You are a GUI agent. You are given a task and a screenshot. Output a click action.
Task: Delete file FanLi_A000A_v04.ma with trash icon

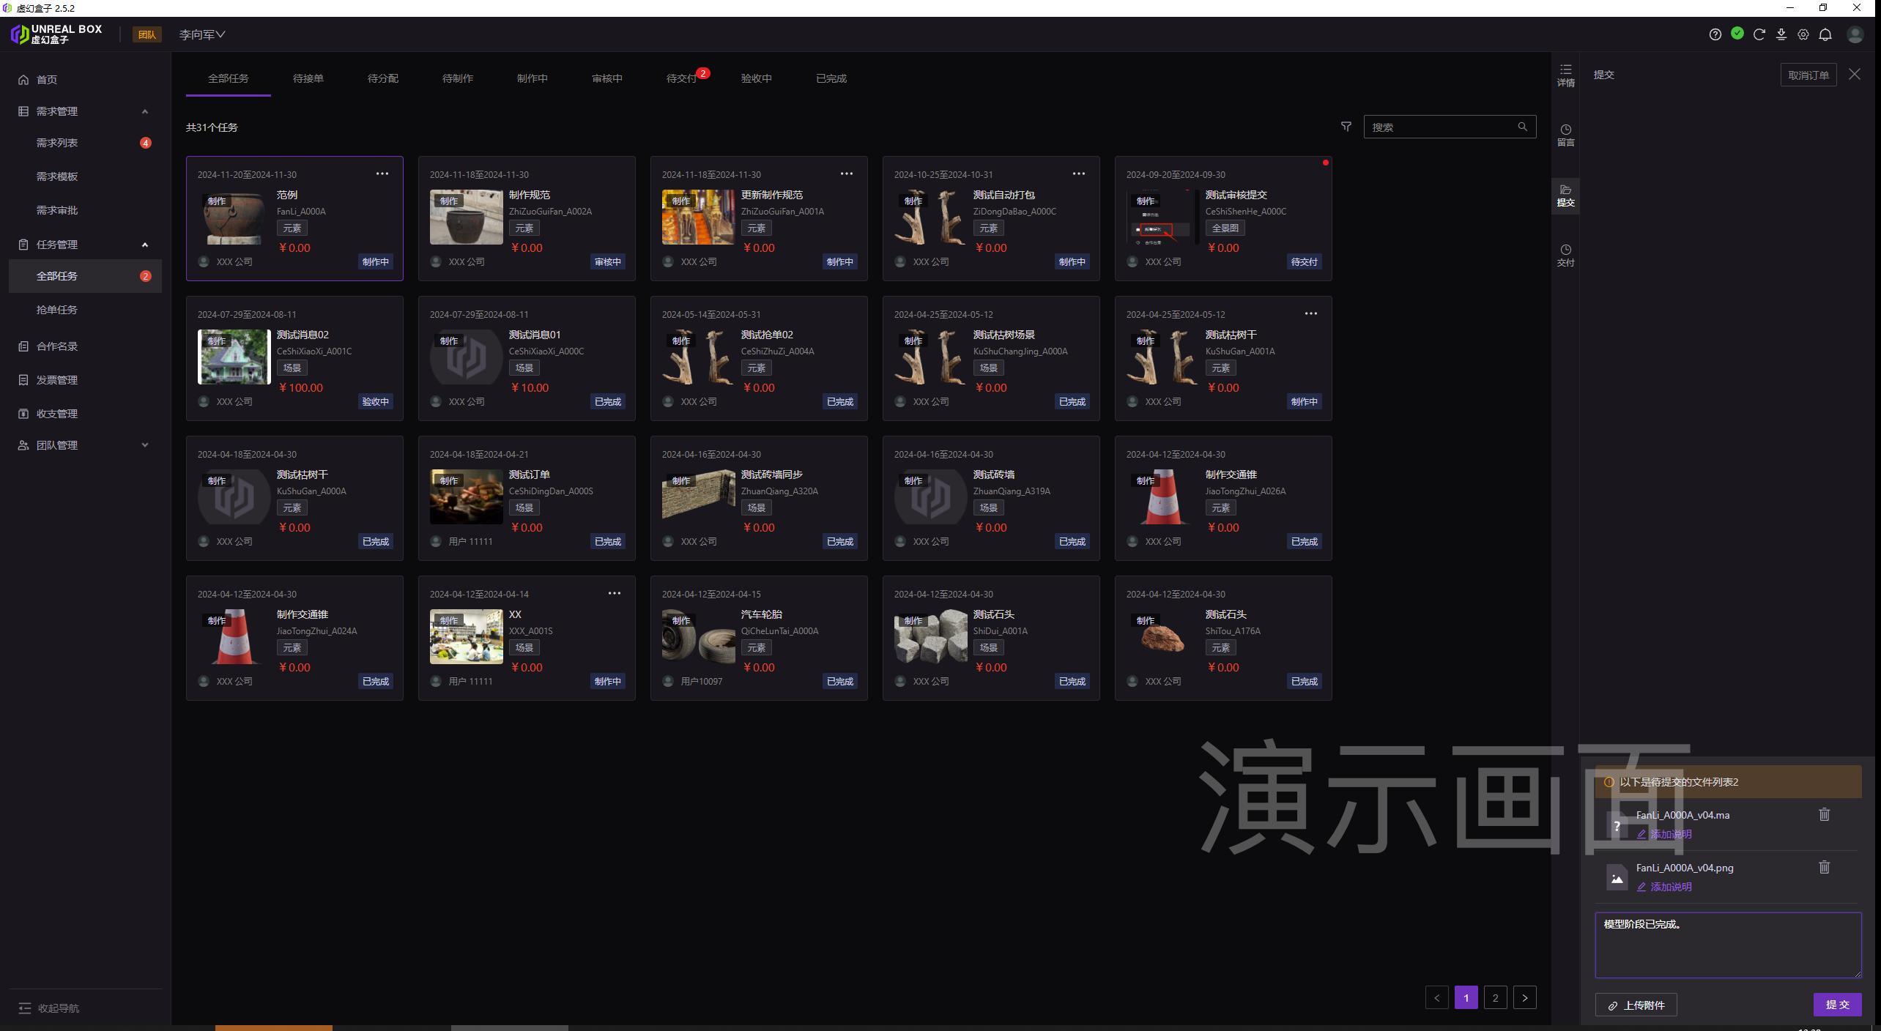(x=1824, y=814)
